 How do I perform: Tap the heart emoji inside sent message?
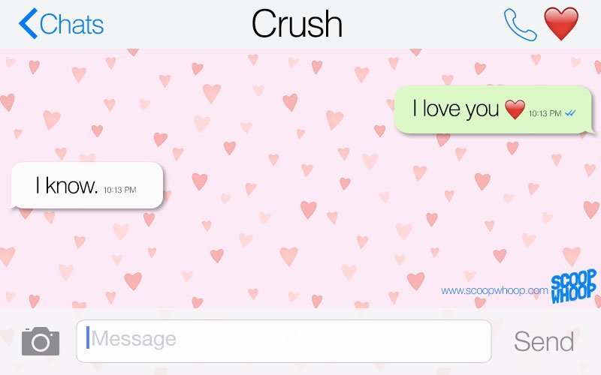click(x=515, y=109)
